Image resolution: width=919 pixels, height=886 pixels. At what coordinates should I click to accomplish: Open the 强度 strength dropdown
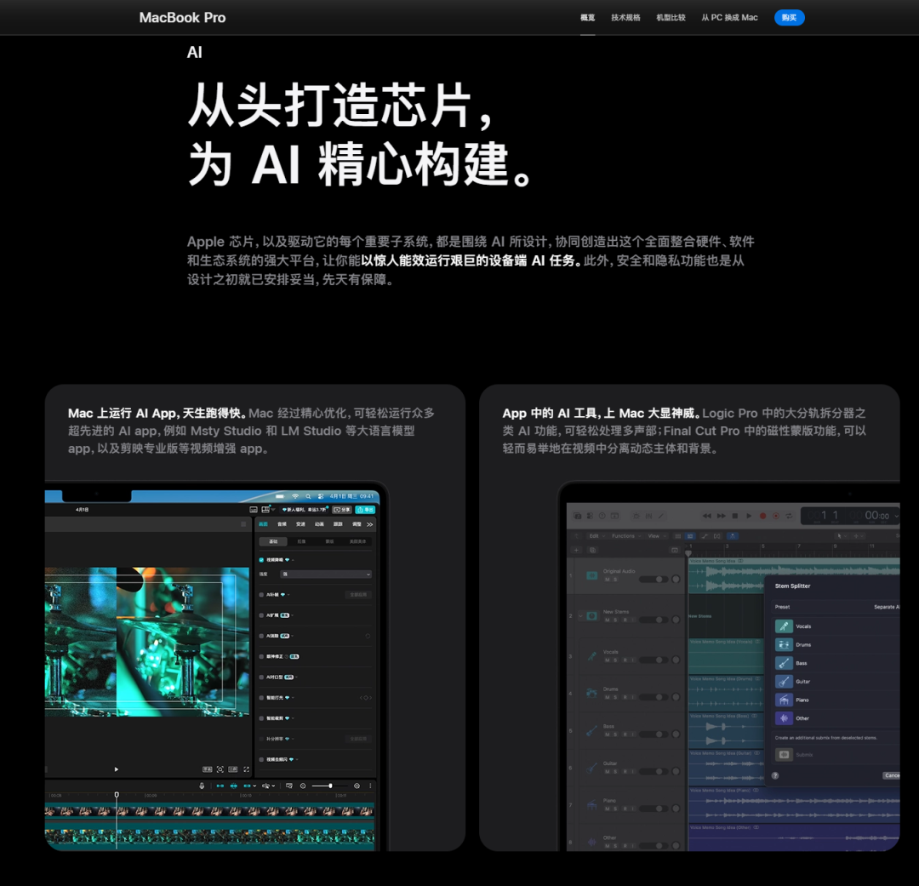click(x=326, y=574)
